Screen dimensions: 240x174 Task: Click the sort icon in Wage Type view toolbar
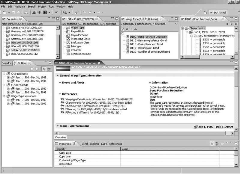123,29
